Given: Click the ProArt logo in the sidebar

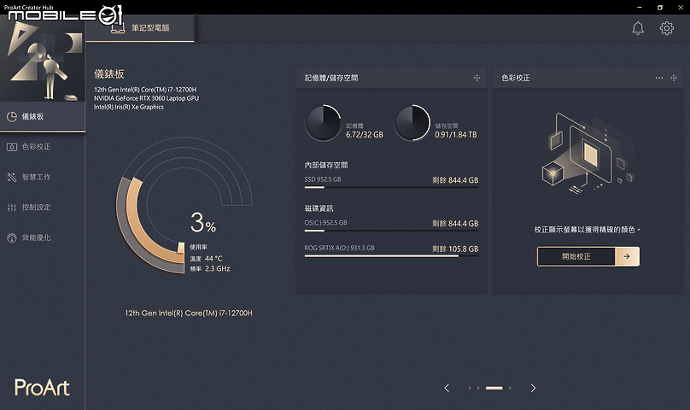Looking at the screenshot, I should pyautogui.click(x=42, y=388).
